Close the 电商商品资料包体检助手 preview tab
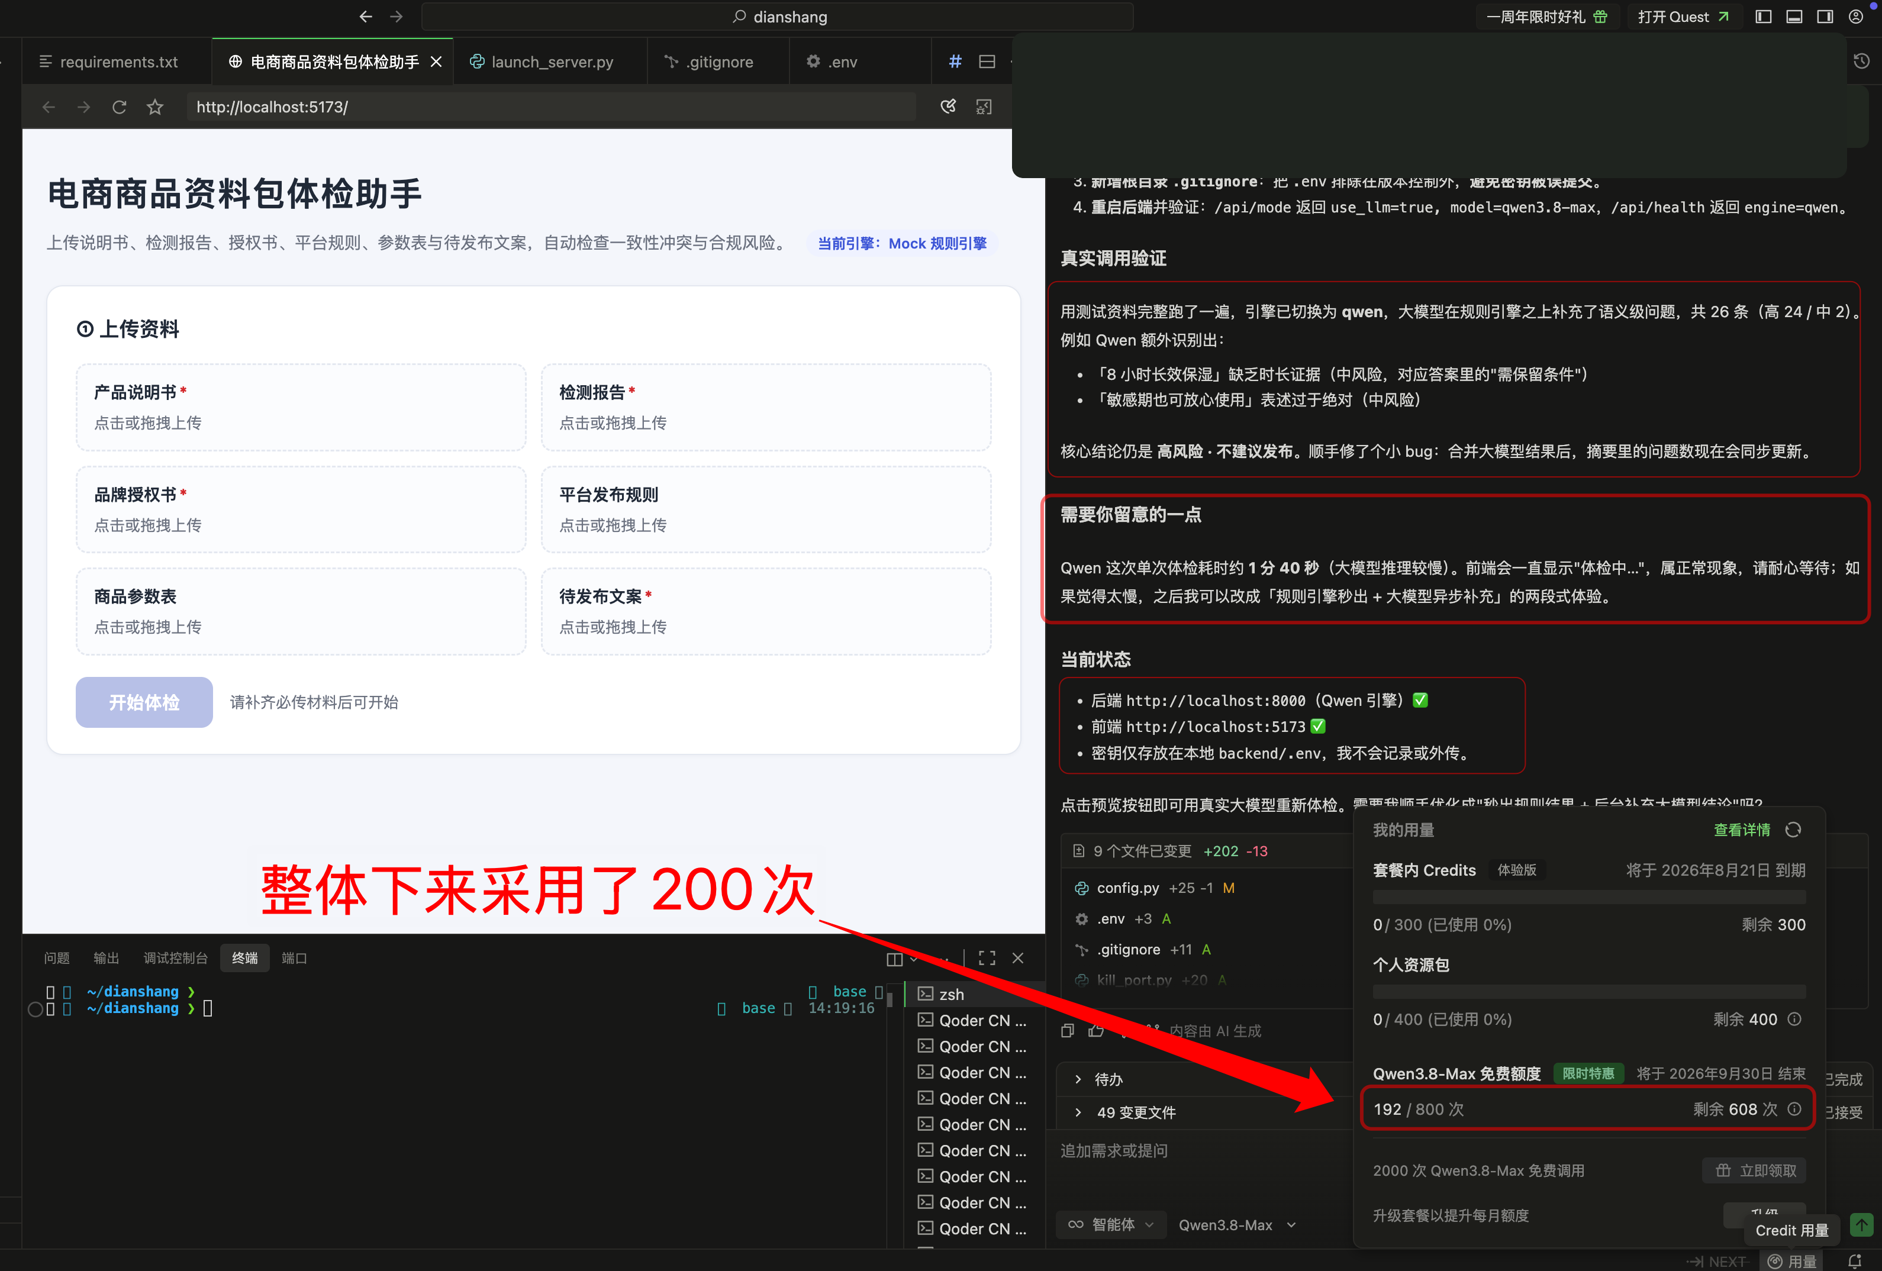Viewport: 1882px width, 1271px height. pos(436,62)
